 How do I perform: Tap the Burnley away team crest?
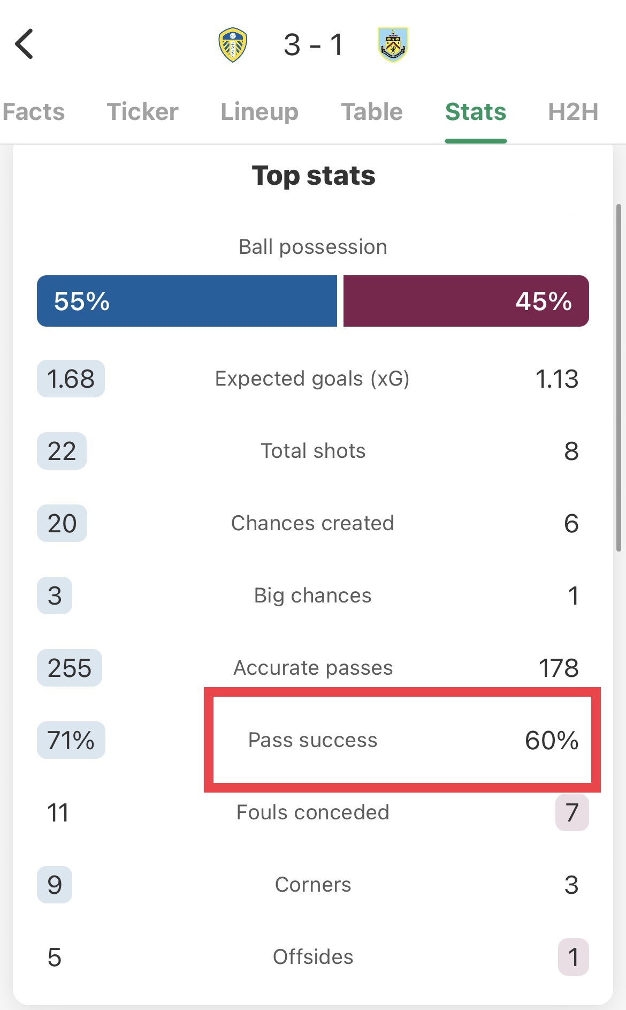[393, 45]
